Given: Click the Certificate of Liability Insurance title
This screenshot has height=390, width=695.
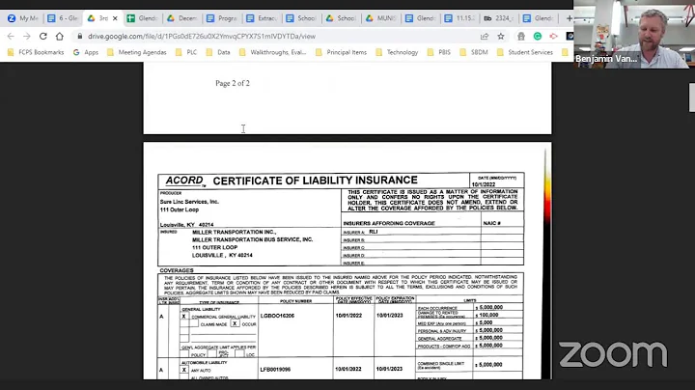Looking at the screenshot, I should [x=315, y=181].
